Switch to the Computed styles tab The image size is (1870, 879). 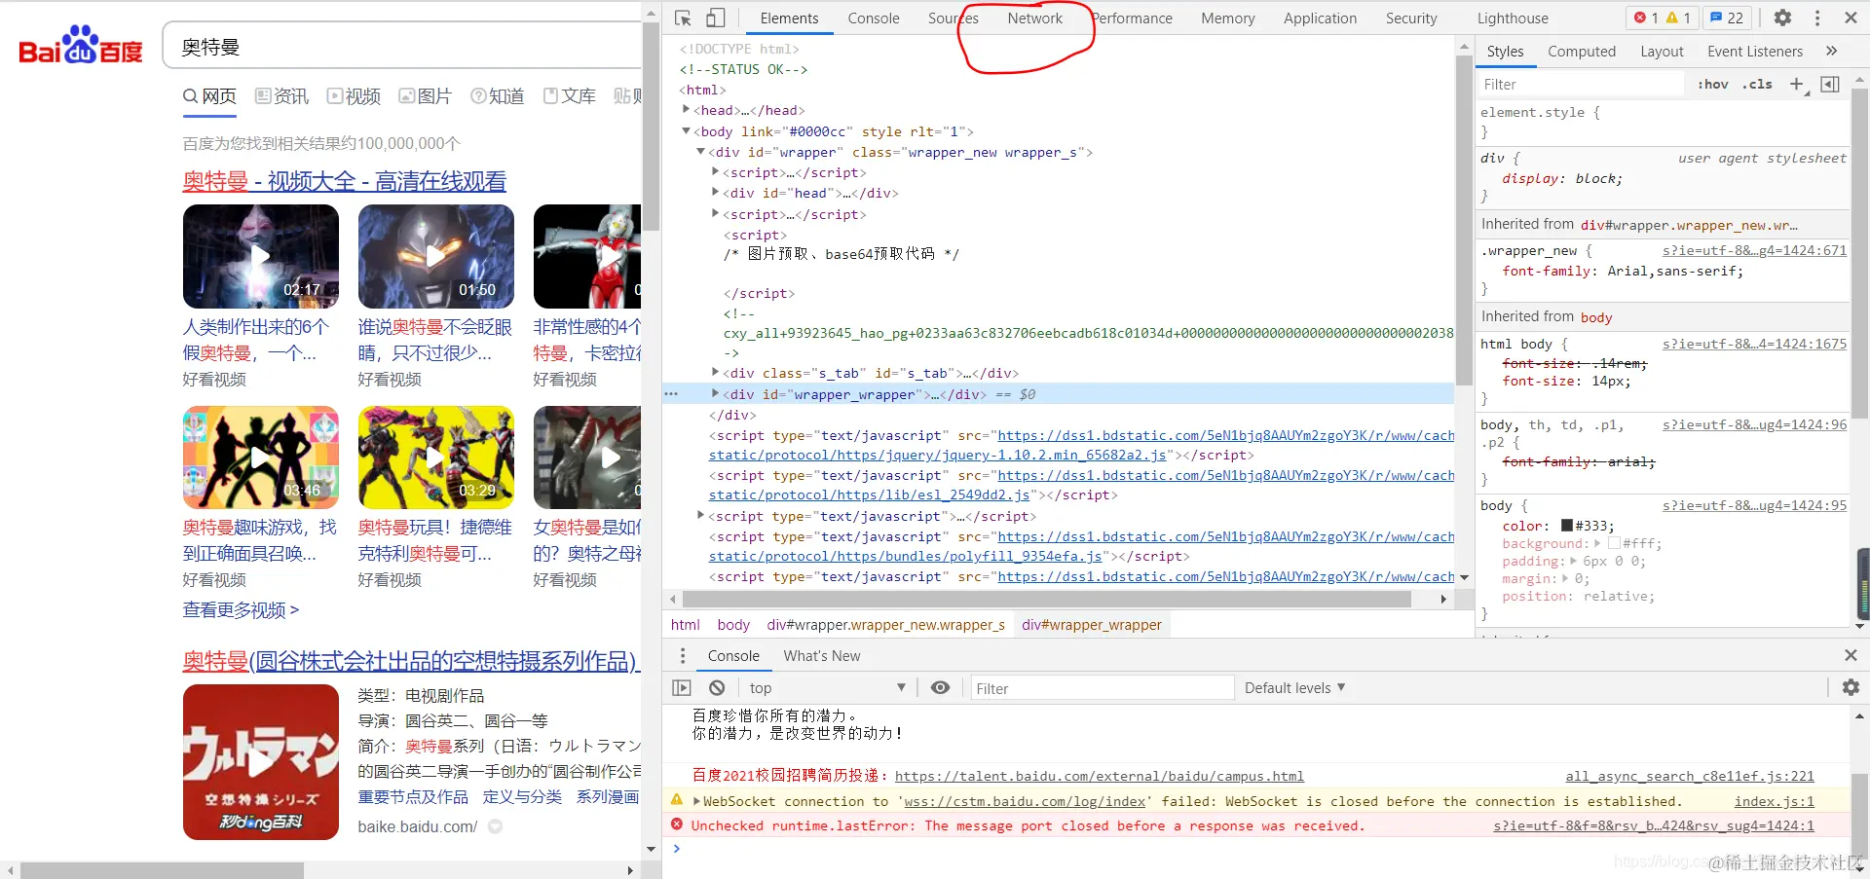coord(1581,52)
